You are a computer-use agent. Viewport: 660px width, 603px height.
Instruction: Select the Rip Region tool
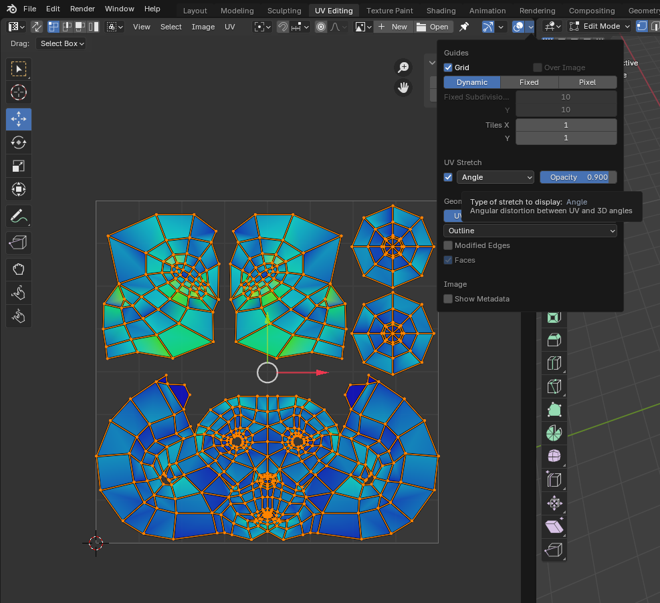(19, 243)
